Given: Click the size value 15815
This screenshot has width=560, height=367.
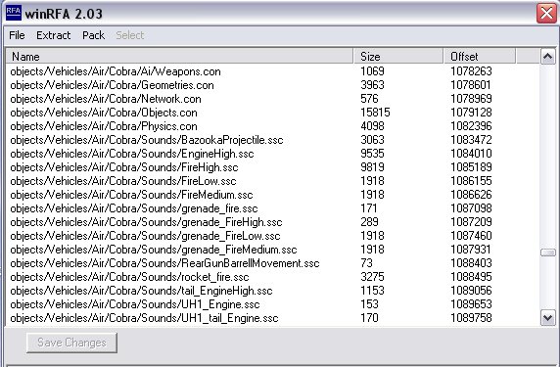Looking at the screenshot, I should point(375,113).
